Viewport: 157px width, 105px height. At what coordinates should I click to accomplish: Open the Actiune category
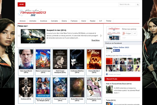pyautogui.click(x=23, y=21)
